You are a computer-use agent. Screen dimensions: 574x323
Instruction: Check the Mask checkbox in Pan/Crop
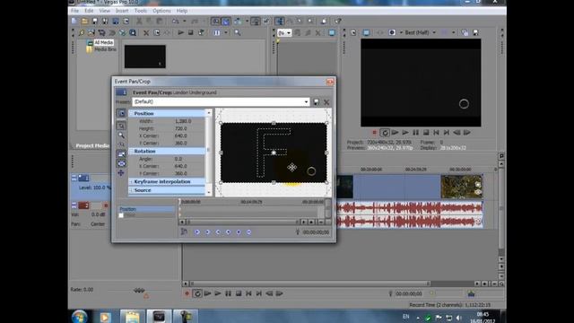121,215
